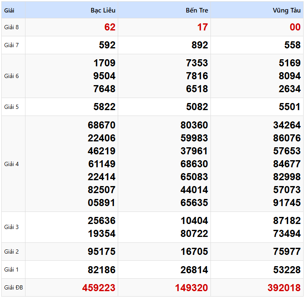Click Bến Tre number 80360
Viewport: 304px width, 297px height.
194,125
